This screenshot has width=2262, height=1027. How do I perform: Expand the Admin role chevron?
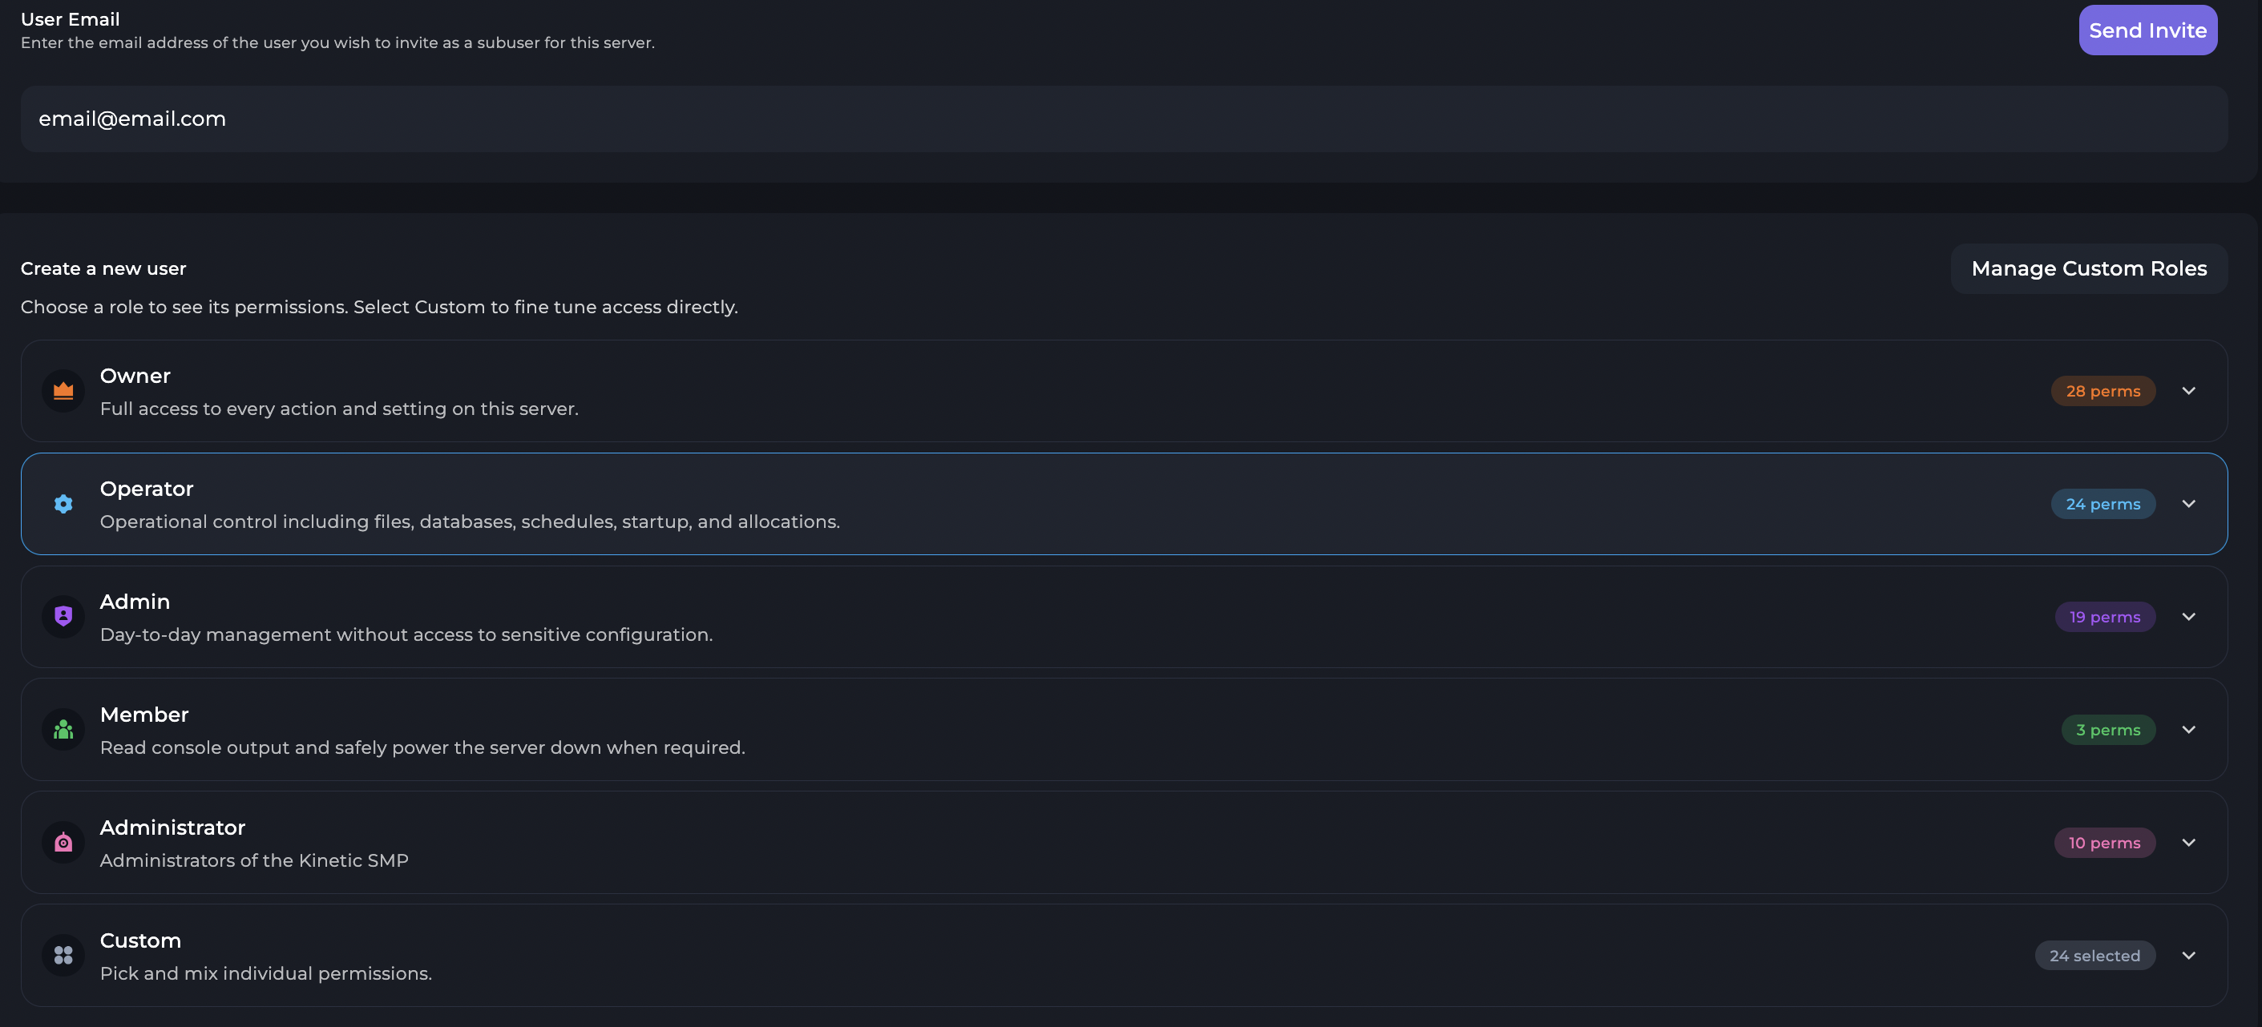(2188, 616)
